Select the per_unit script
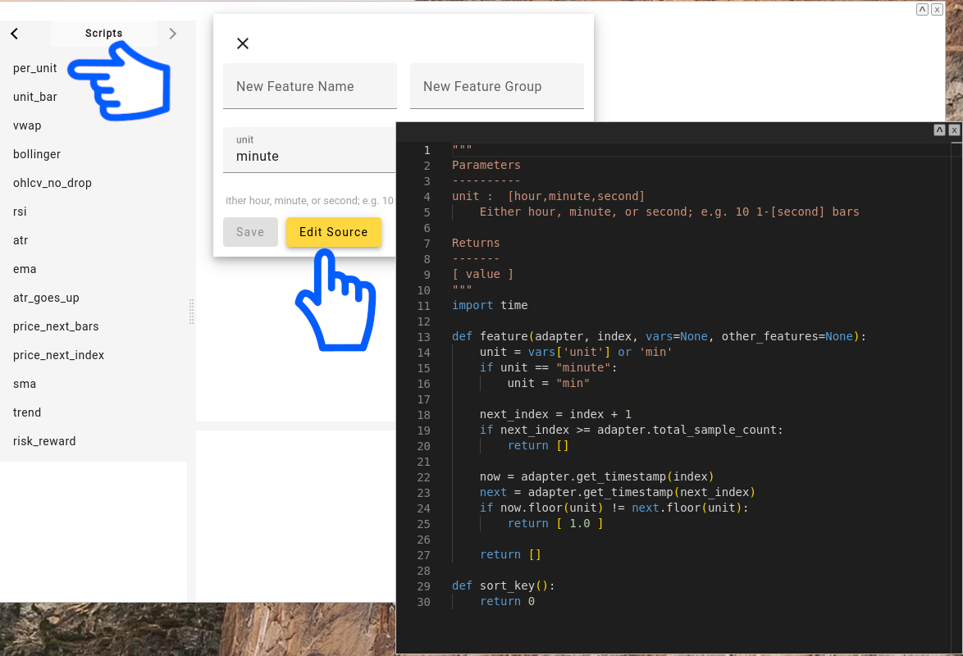The width and height of the screenshot is (963, 656). (35, 68)
